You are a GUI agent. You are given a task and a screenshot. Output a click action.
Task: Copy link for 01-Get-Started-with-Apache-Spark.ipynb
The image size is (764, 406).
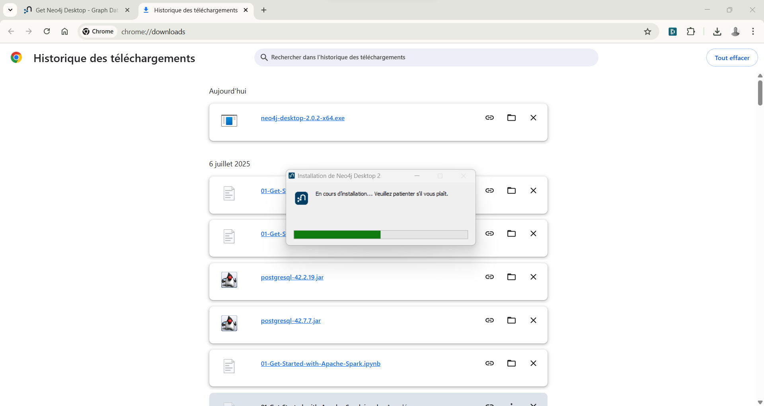coord(489,363)
